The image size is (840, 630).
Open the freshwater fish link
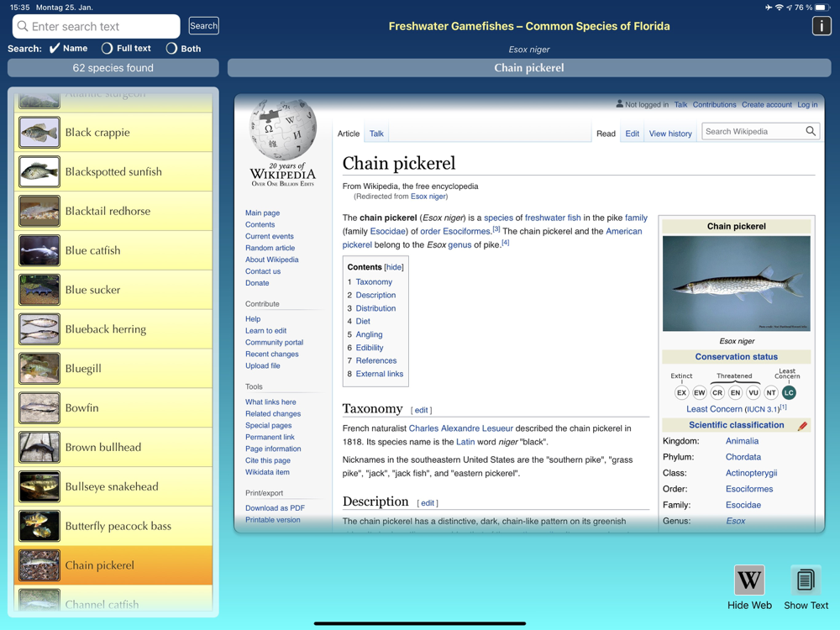553,218
